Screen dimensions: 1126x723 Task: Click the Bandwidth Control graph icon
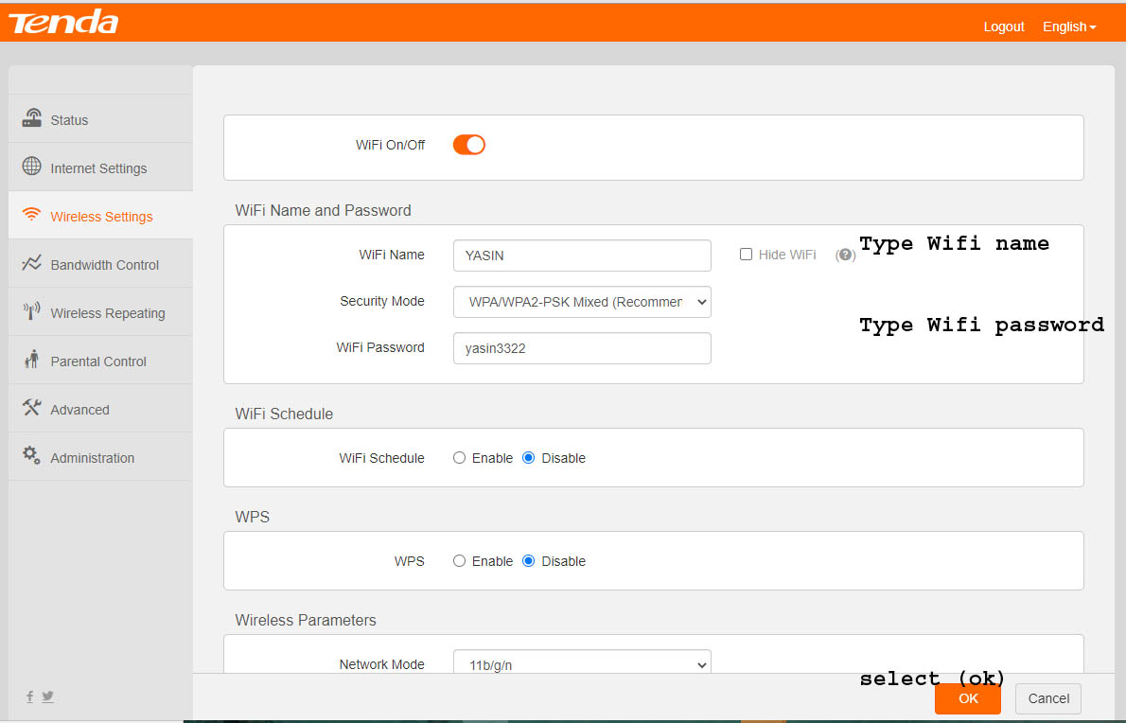32,263
